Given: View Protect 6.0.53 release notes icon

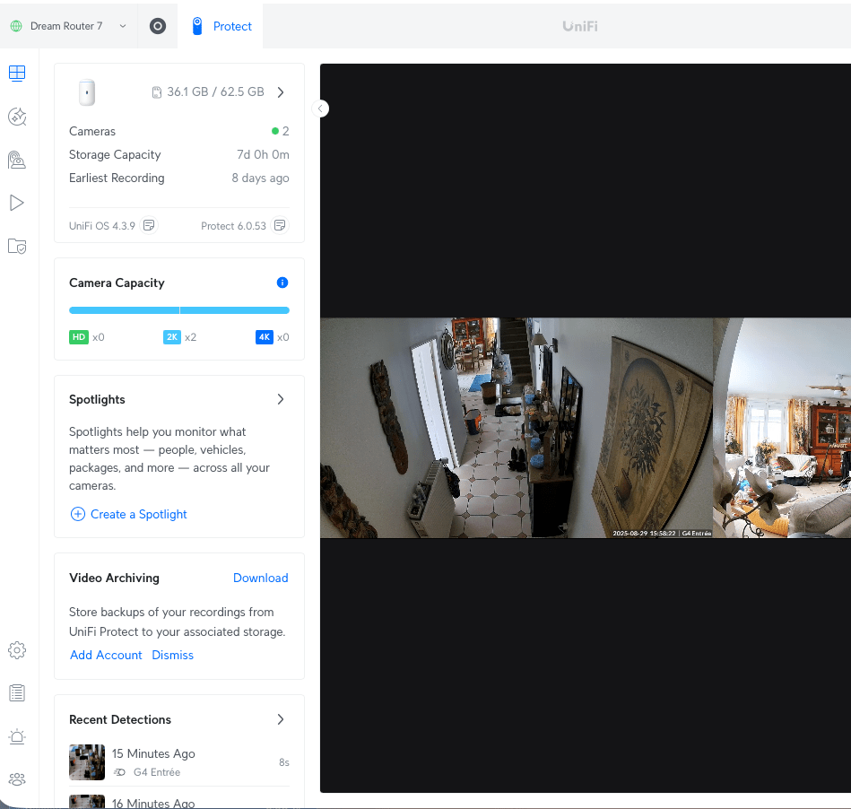Looking at the screenshot, I should (x=280, y=225).
